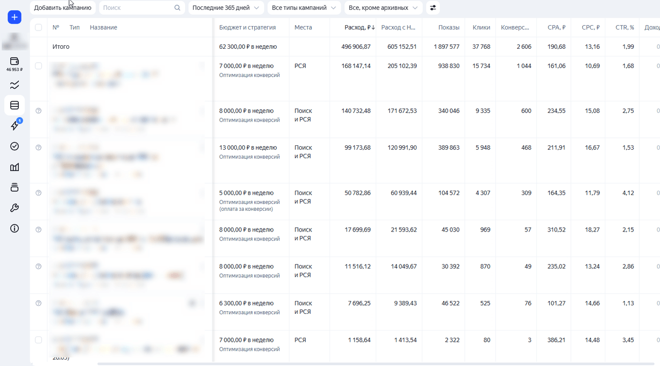Toggle the select-all checkbox in table header
The image size is (660, 366).
tap(38, 28)
